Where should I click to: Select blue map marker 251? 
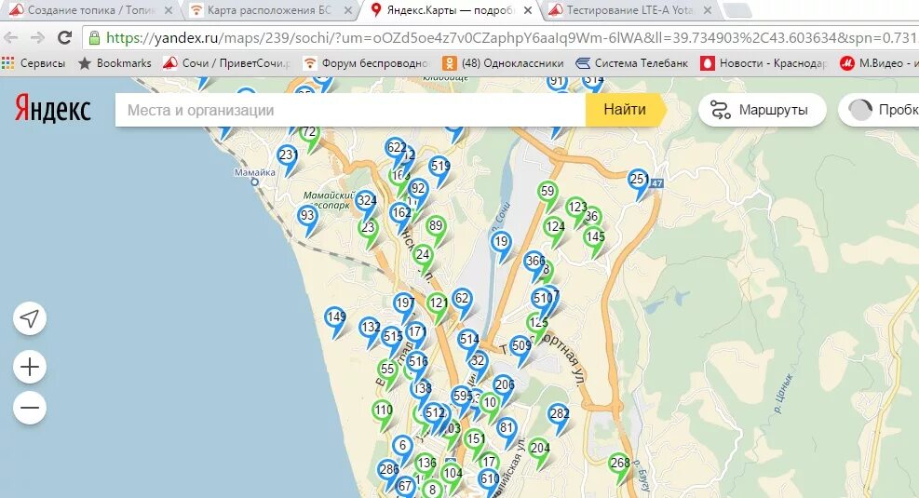pos(638,181)
